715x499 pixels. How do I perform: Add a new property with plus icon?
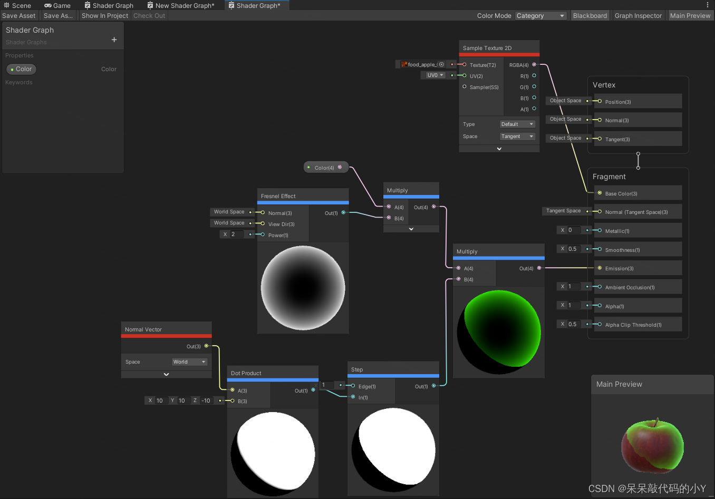[x=114, y=40]
